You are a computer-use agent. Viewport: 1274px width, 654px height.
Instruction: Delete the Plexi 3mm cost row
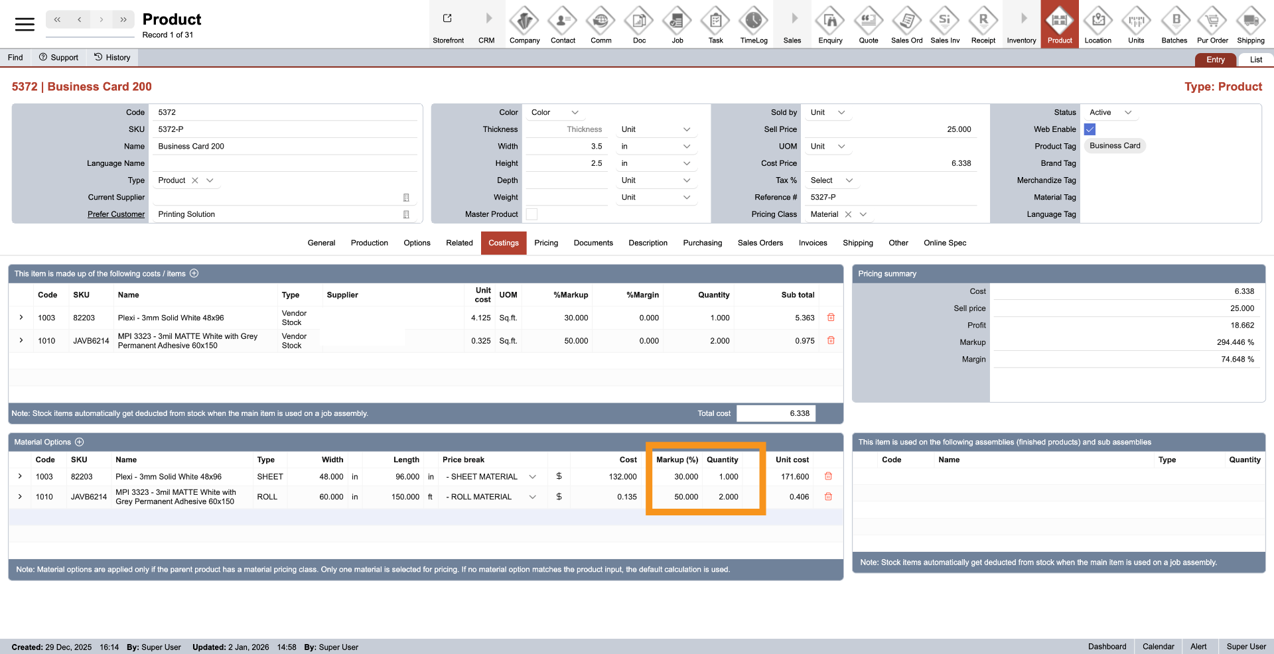click(831, 318)
